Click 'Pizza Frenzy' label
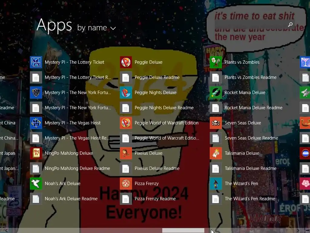The height and width of the screenshot is (233, 310). pyautogui.click(x=147, y=184)
